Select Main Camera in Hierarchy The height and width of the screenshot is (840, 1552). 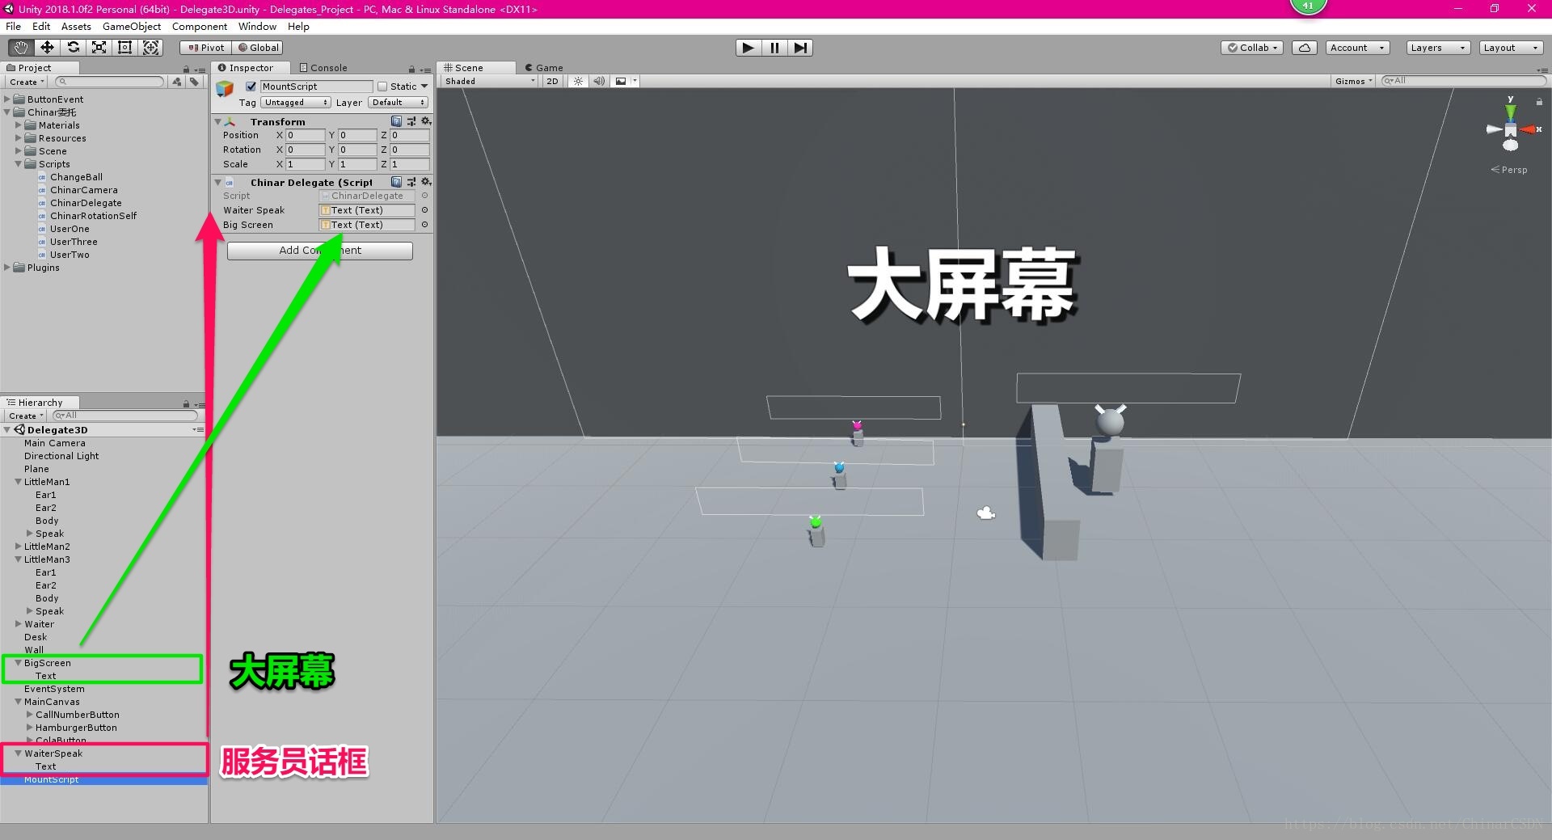54,443
